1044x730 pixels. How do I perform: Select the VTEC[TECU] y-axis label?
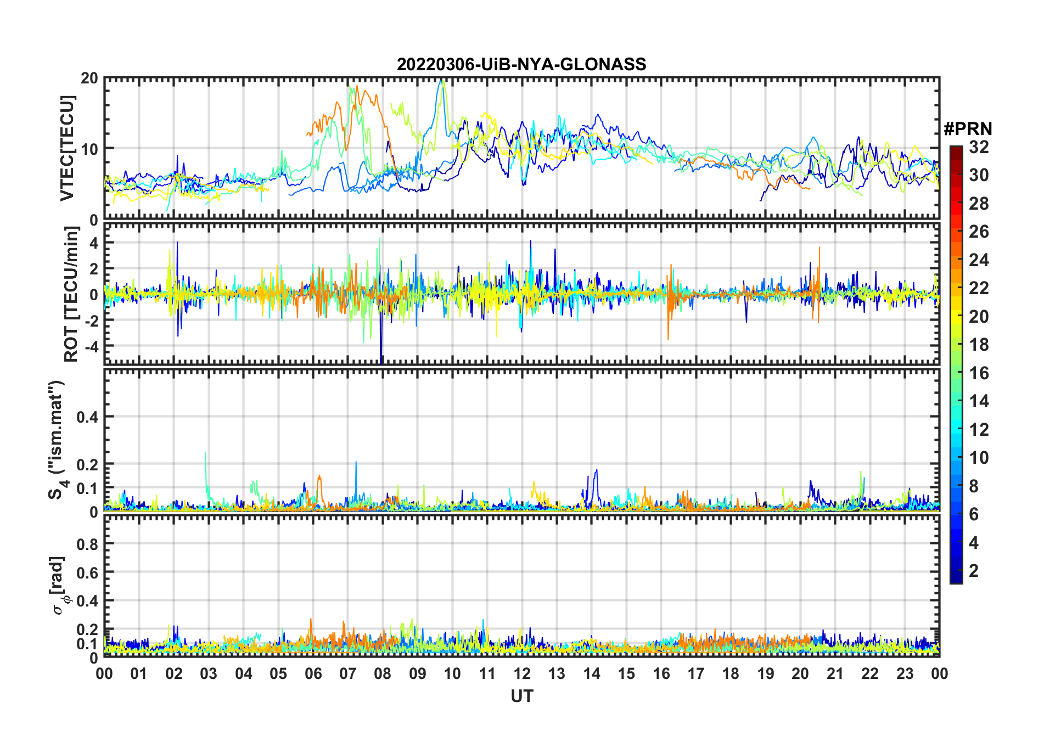(x=67, y=148)
